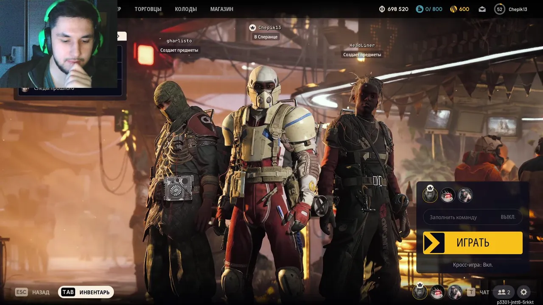
Task: Select the Chepik13 nameplate above the center character
Action: point(270,28)
